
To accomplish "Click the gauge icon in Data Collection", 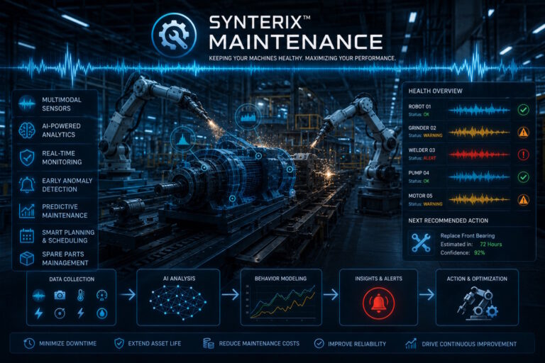I will click(101, 295).
